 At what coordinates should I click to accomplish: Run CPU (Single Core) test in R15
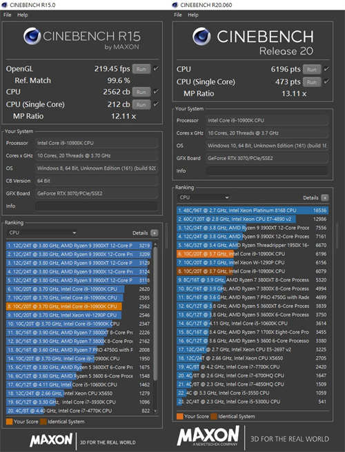pyautogui.click(x=141, y=104)
